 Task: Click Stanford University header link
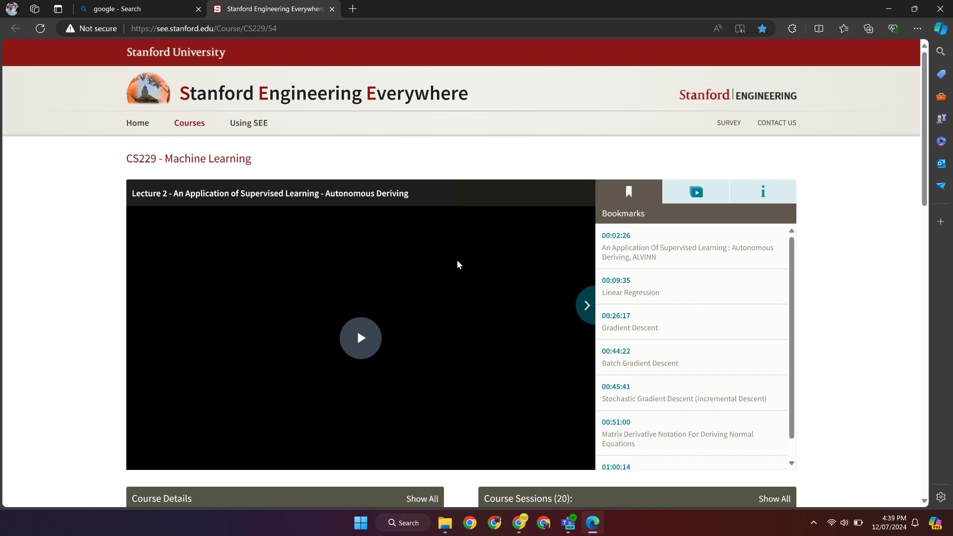point(175,52)
